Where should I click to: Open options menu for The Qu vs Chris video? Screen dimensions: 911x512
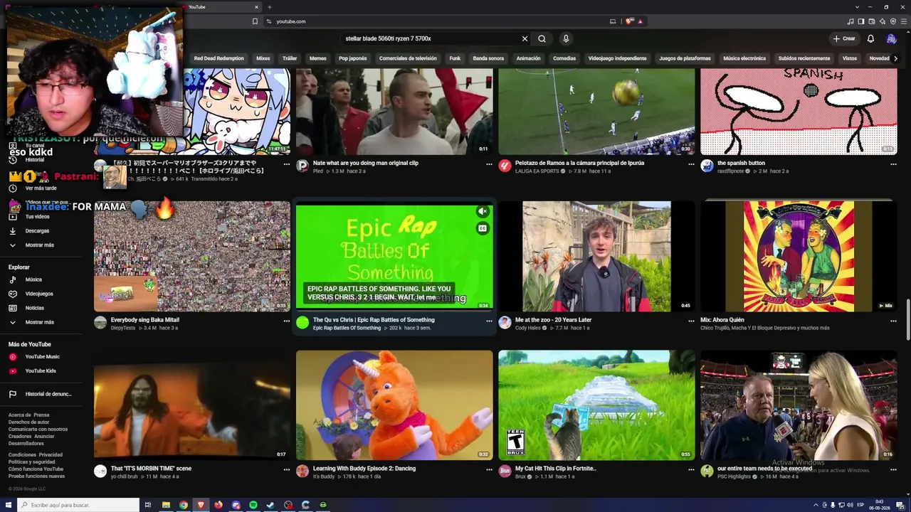(489, 321)
